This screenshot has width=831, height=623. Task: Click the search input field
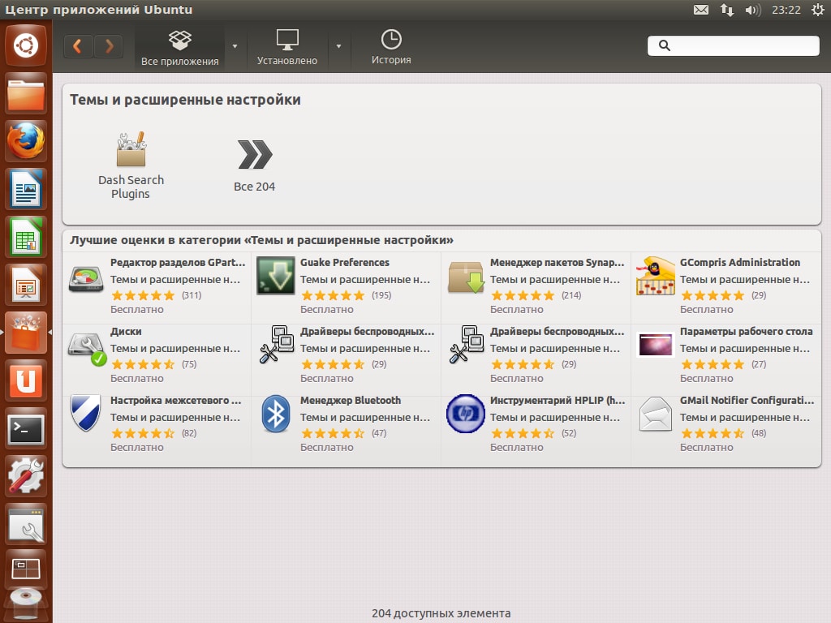click(x=734, y=45)
